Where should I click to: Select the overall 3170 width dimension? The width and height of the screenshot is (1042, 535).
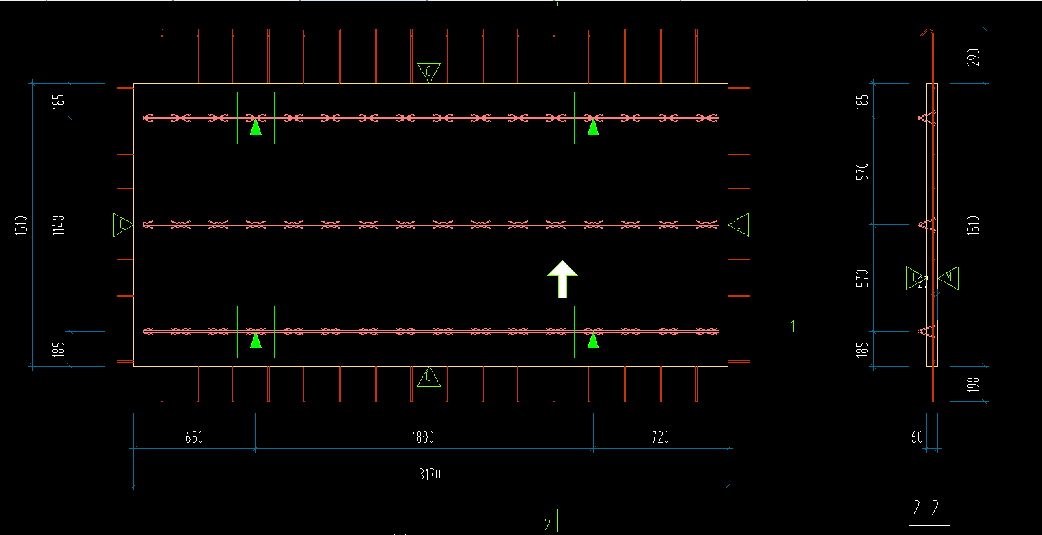point(430,475)
